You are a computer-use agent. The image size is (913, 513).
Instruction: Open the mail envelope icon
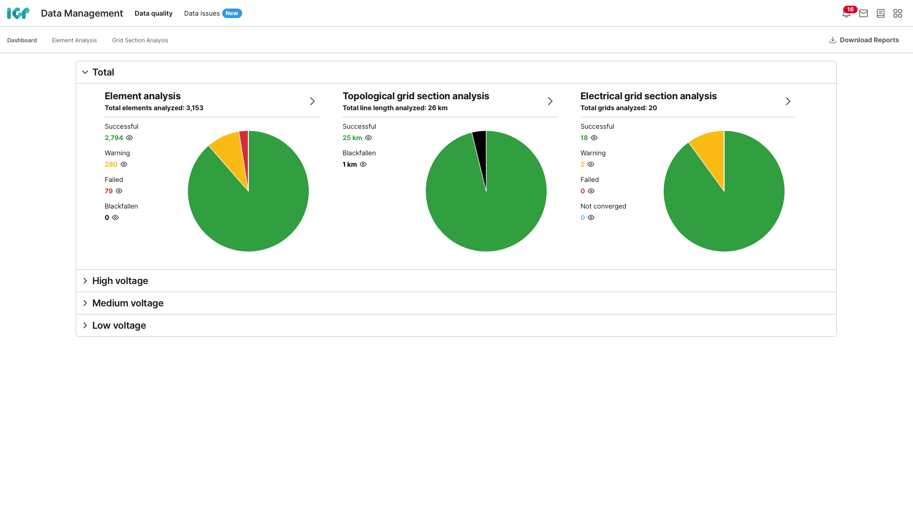click(x=864, y=13)
